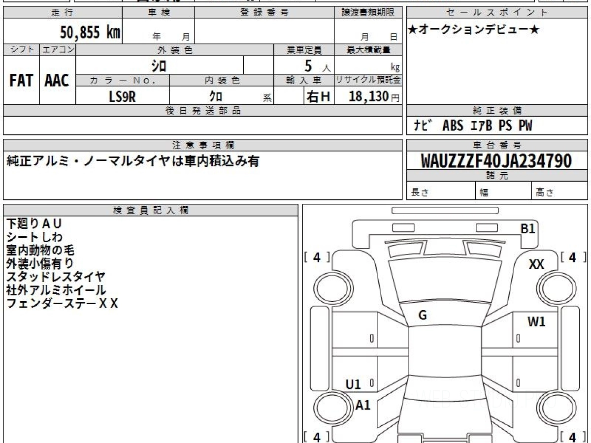Click the 走行 mileage header
Screen dimensions: 591x443
point(63,13)
